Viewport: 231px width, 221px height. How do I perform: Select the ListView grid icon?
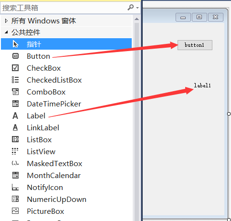pyautogui.click(x=15, y=151)
